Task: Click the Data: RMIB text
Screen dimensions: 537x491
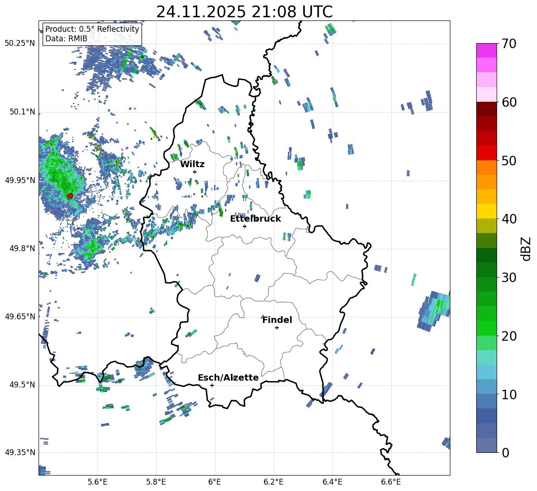Action: pyautogui.click(x=66, y=39)
